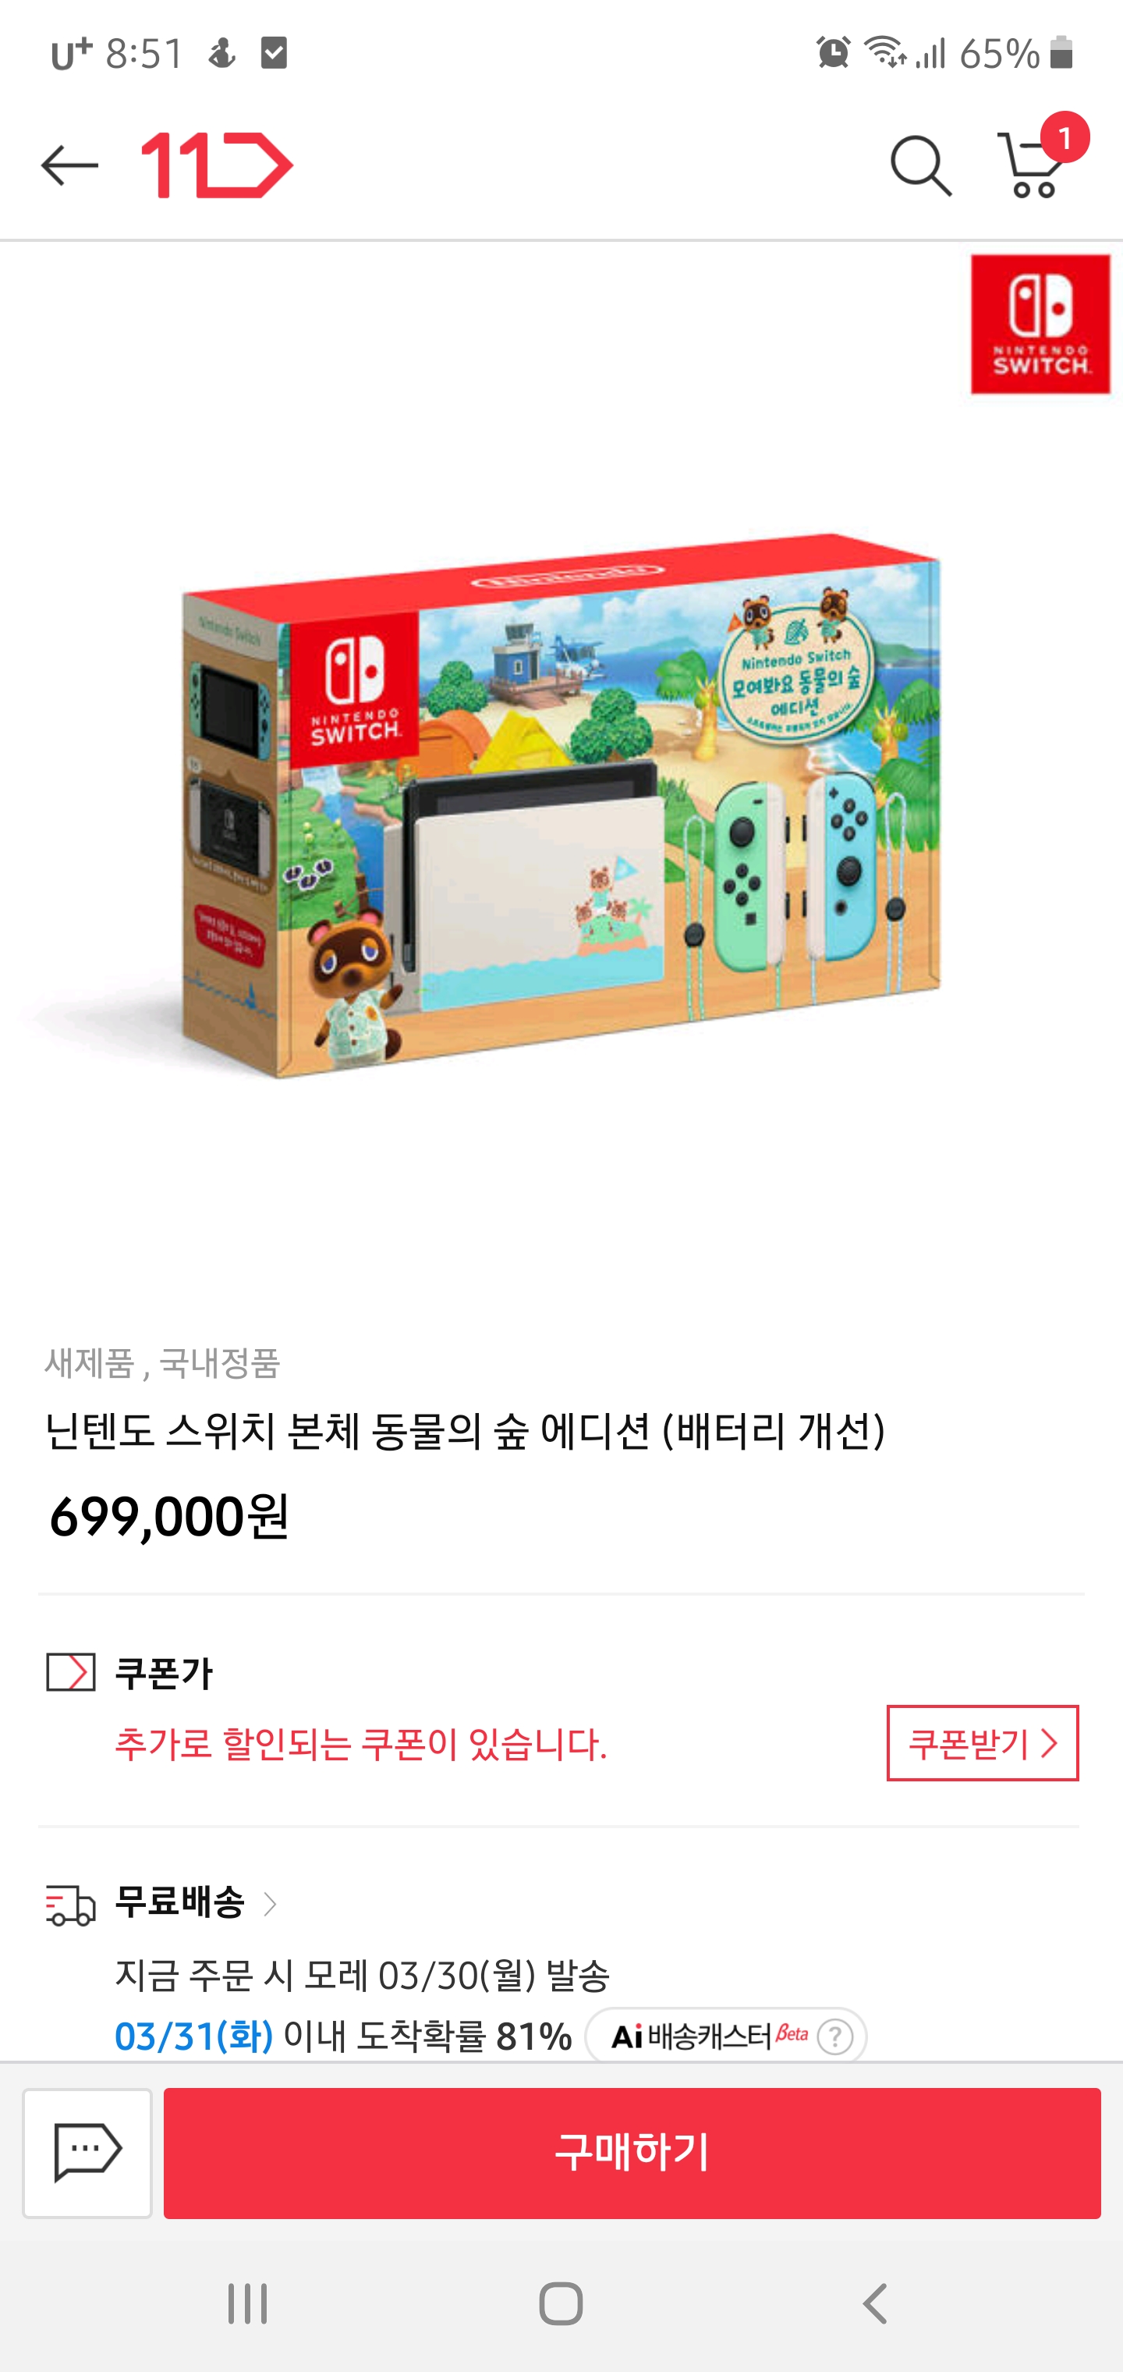Tap the Android recent apps button
Image resolution: width=1123 pixels, height=2372 pixels.
click(248, 2304)
